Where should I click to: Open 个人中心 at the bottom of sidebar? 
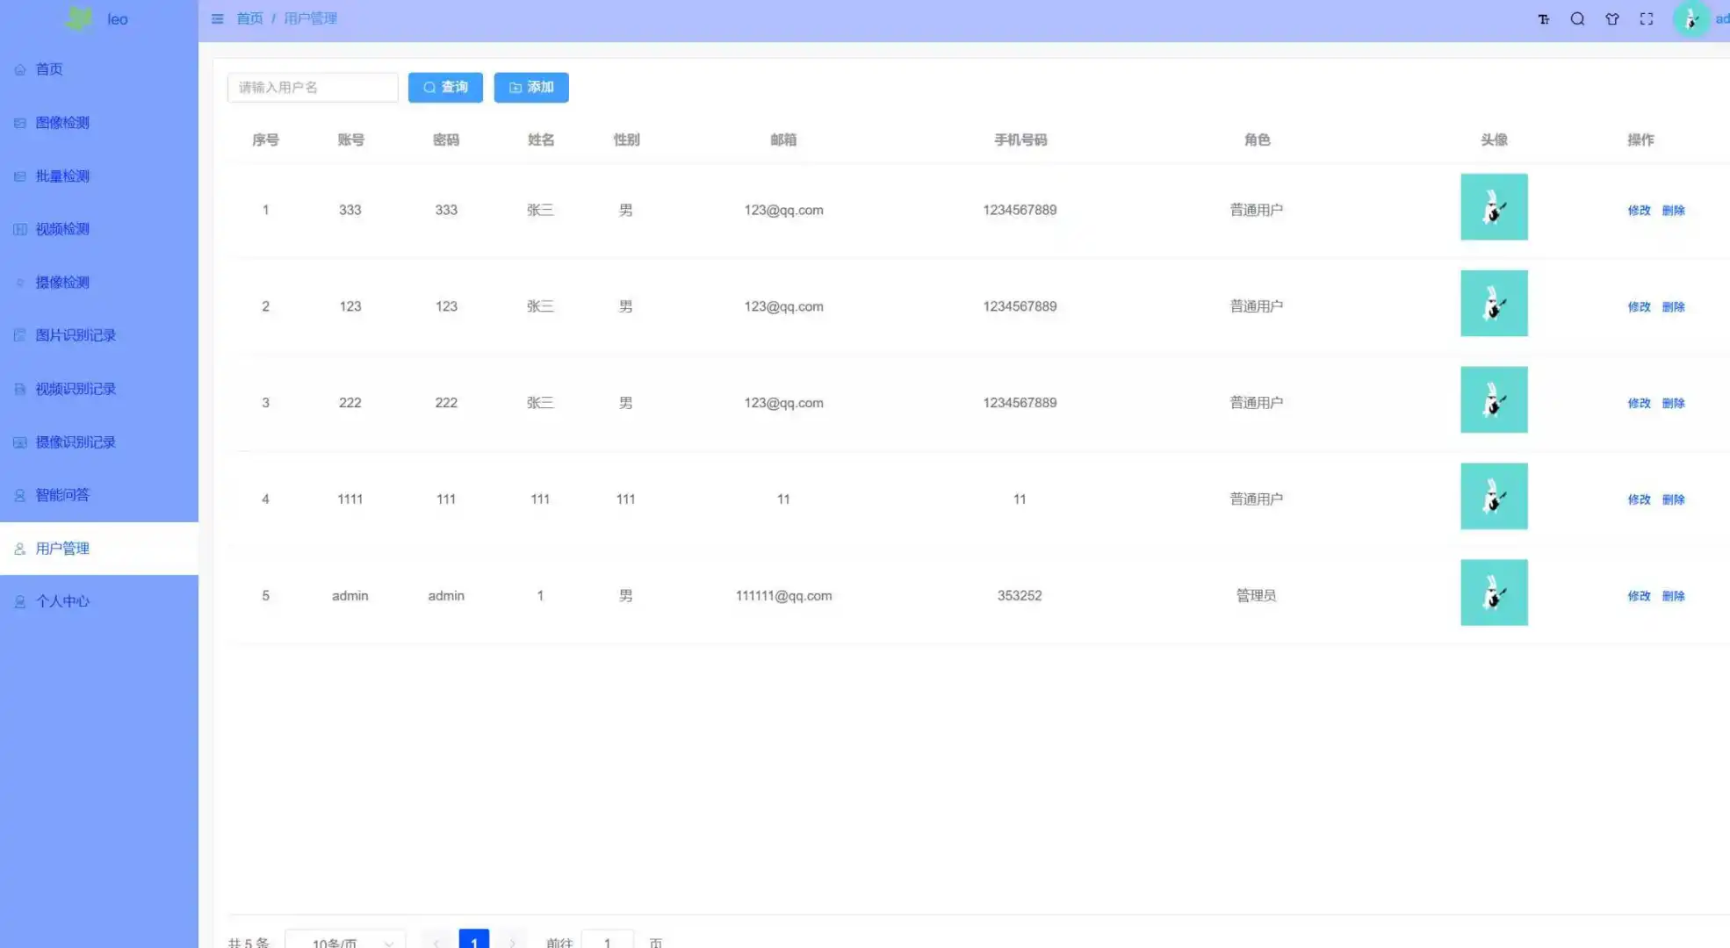(x=61, y=600)
